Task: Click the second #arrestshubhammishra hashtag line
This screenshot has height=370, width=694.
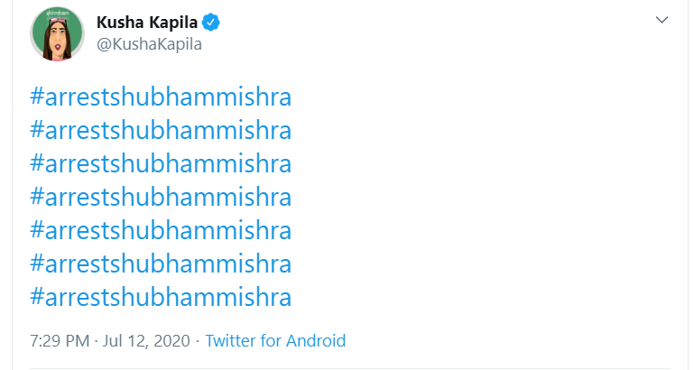Action: [x=161, y=131]
